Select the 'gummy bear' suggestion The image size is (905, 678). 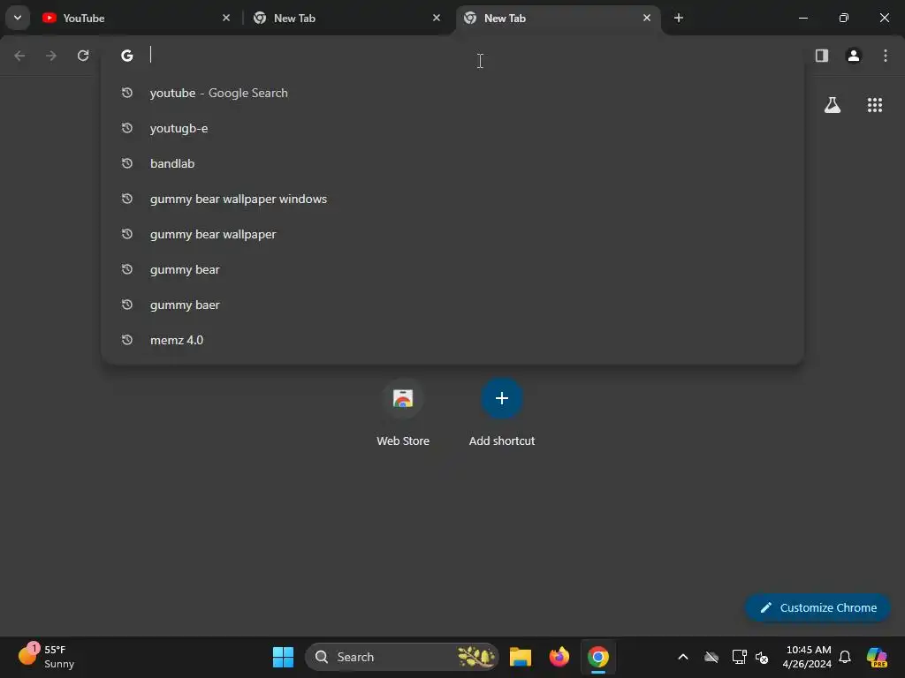coord(452,269)
